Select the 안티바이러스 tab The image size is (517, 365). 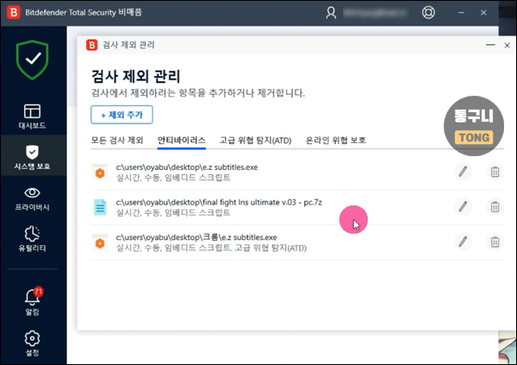181,140
